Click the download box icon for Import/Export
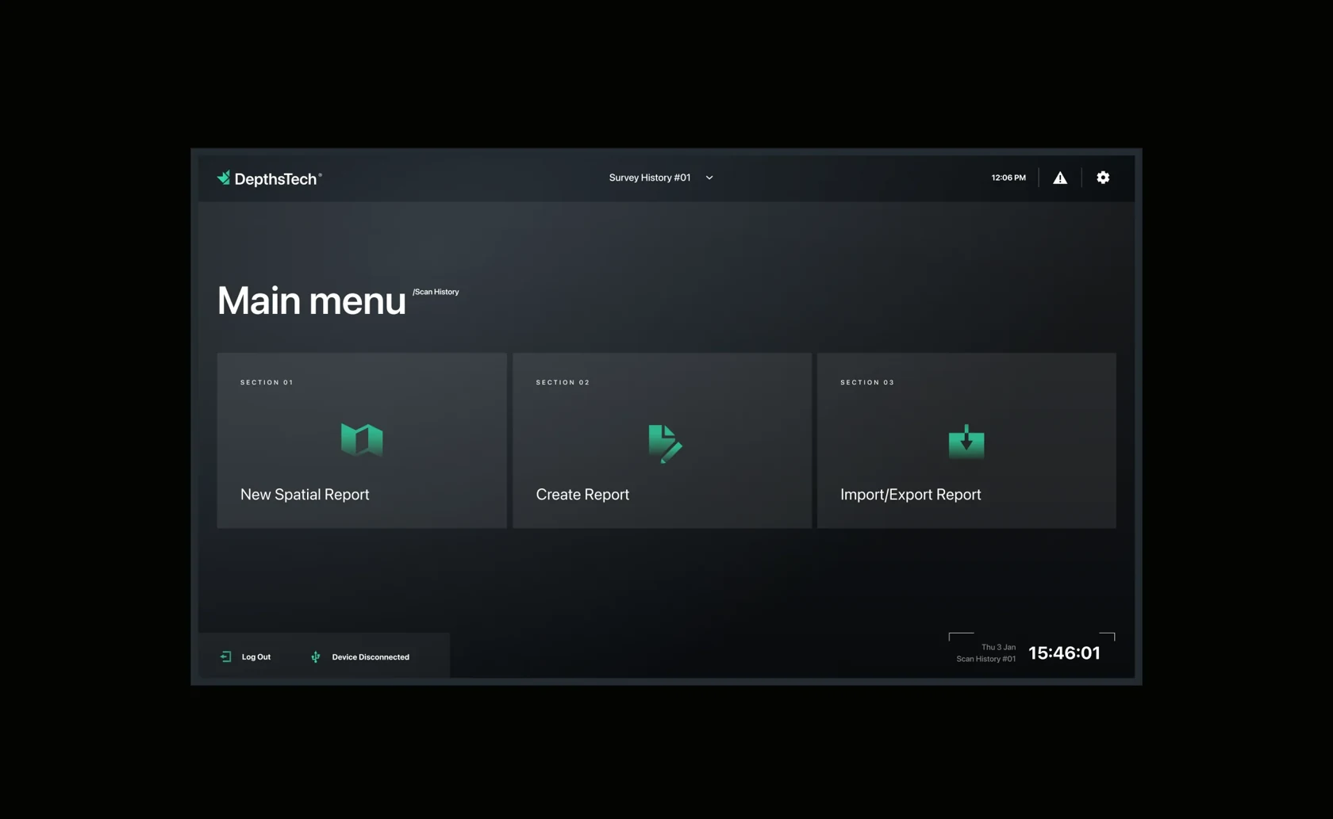This screenshot has height=819, width=1333. pos(966,442)
